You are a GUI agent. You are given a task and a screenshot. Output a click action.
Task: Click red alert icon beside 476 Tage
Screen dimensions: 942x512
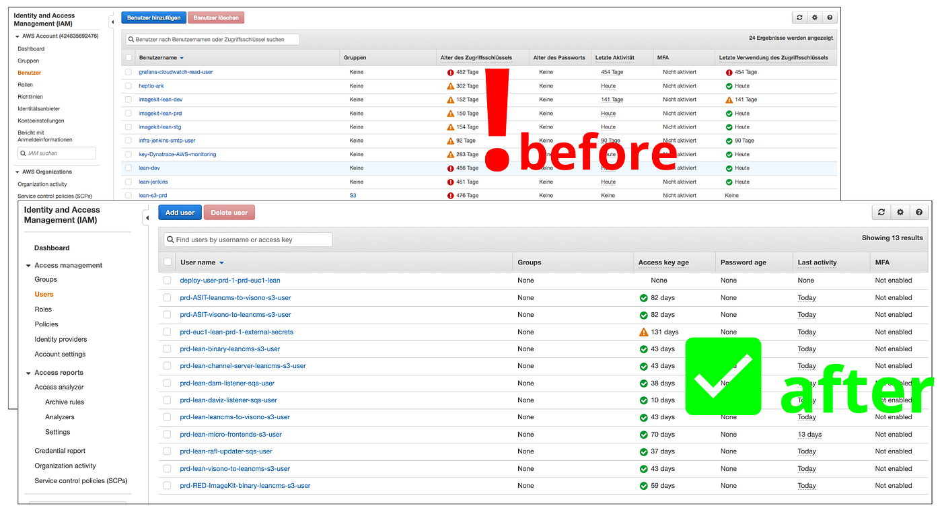(451, 195)
